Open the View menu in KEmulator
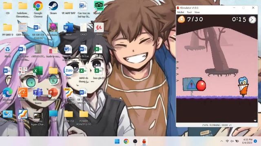The image size is (261, 146). pyautogui.click(x=197, y=12)
